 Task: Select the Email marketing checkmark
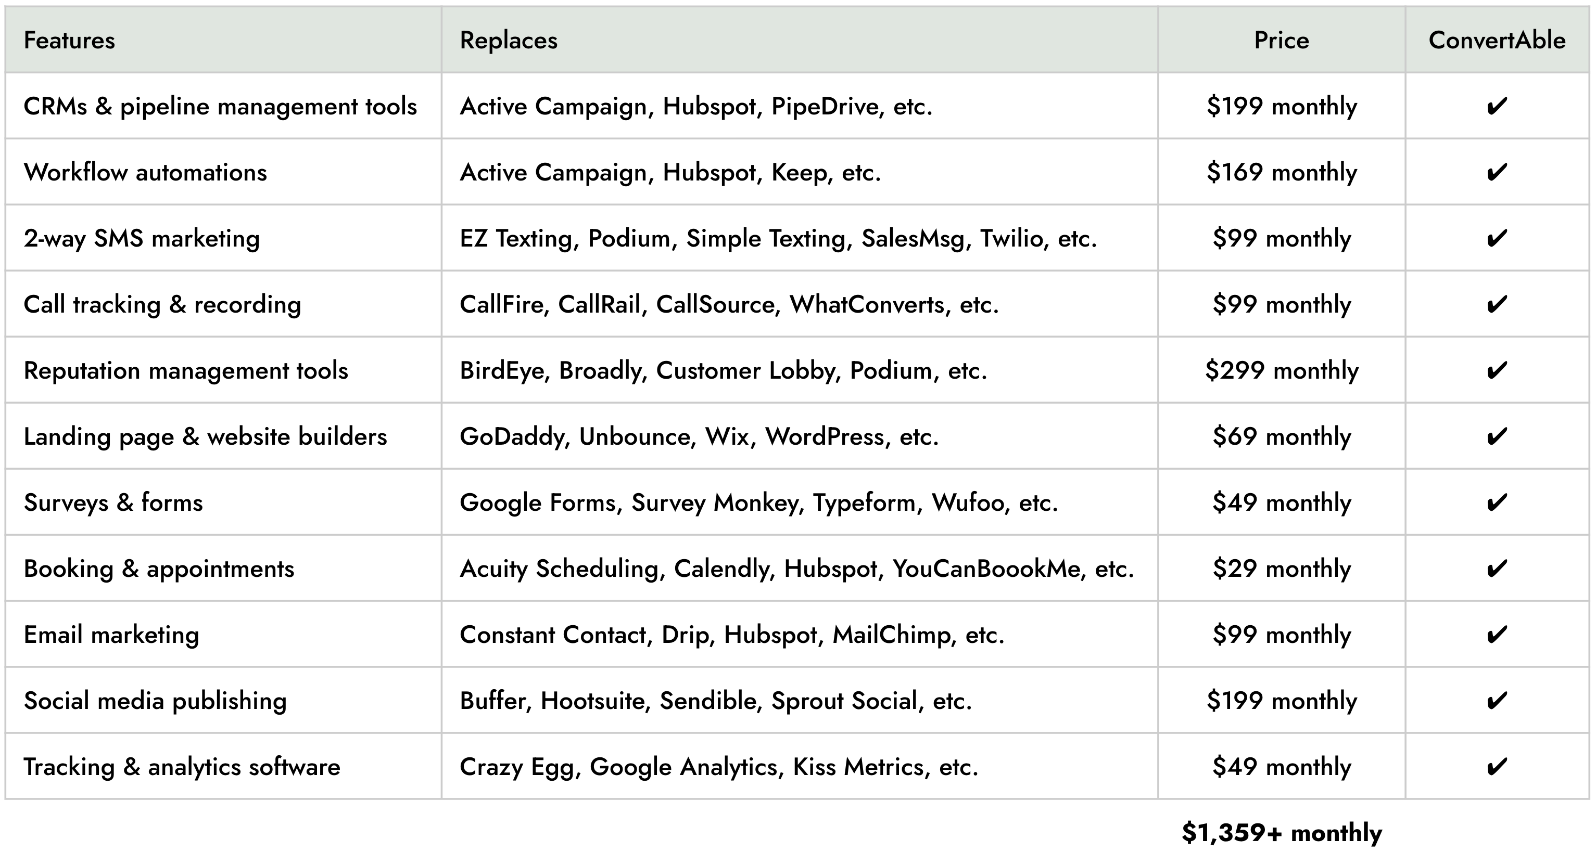[x=1497, y=635]
